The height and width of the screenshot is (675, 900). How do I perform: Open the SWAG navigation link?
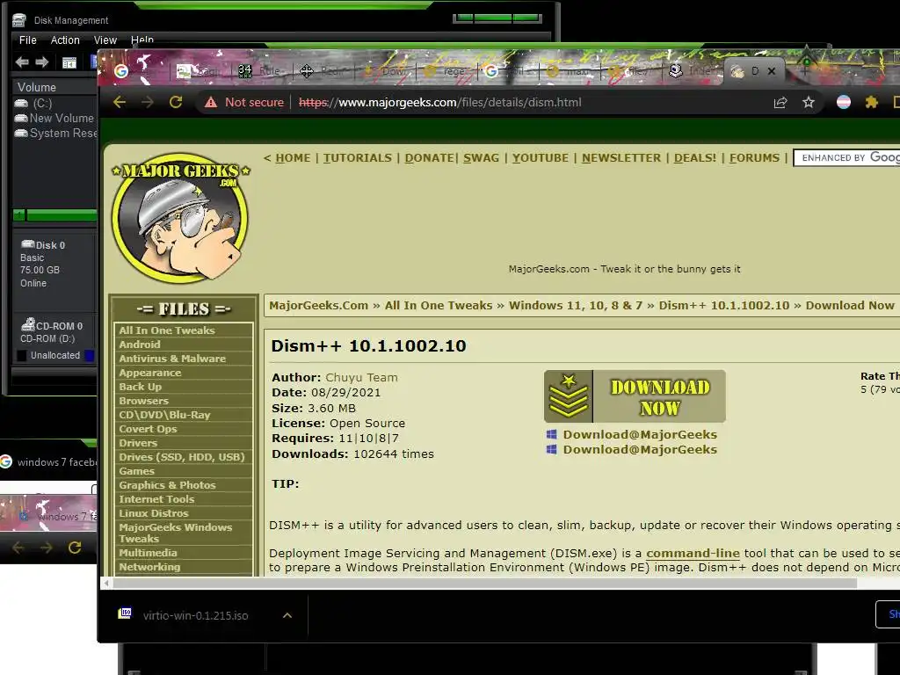(x=481, y=158)
